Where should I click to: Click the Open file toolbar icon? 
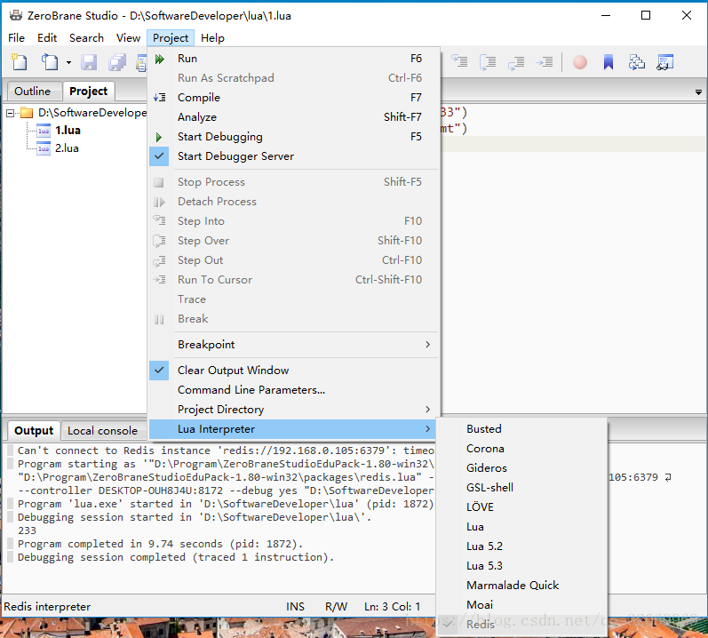(50, 62)
